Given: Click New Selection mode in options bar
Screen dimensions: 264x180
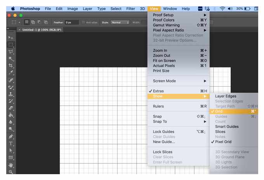Looking at the screenshot, I should [x=27, y=22].
